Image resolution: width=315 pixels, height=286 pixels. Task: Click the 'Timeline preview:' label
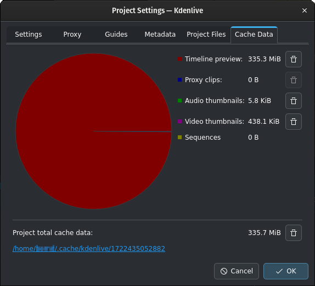click(214, 59)
